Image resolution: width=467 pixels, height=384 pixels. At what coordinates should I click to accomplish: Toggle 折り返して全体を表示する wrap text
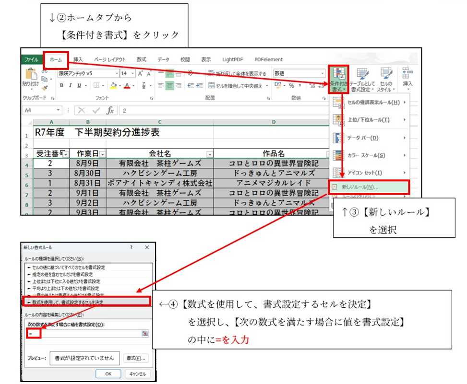pyautogui.click(x=238, y=73)
